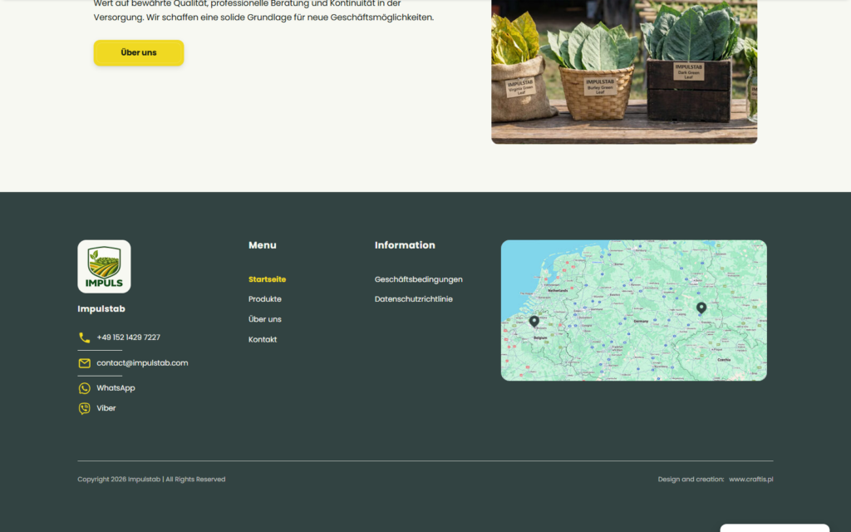851x532 pixels.
Task: Click the yellow Über uns button
Action: point(139,52)
